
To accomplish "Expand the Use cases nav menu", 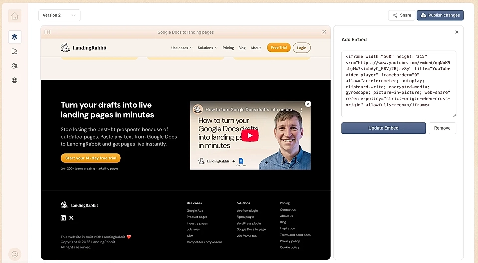I will (x=182, y=48).
